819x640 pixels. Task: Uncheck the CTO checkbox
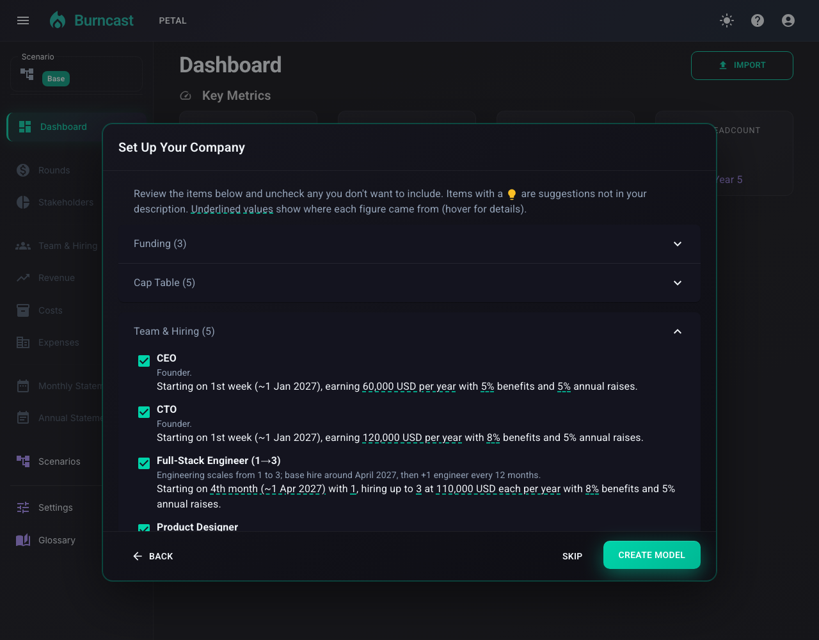144,412
